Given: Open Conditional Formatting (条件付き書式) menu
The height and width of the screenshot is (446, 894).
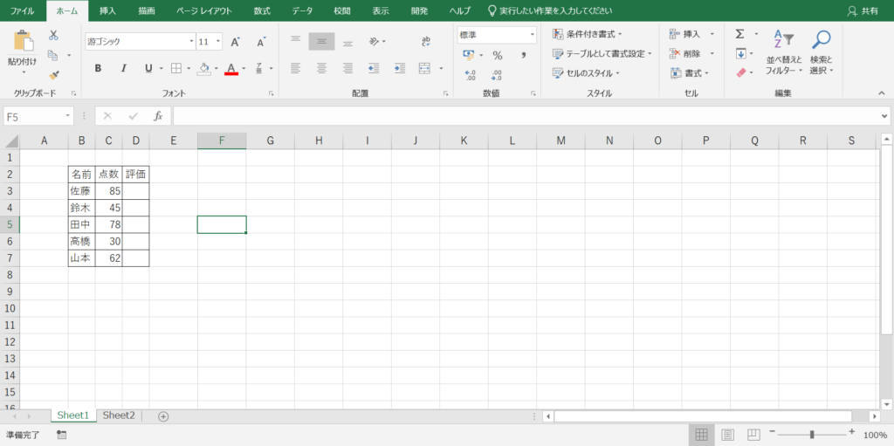Looking at the screenshot, I should pyautogui.click(x=588, y=34).
